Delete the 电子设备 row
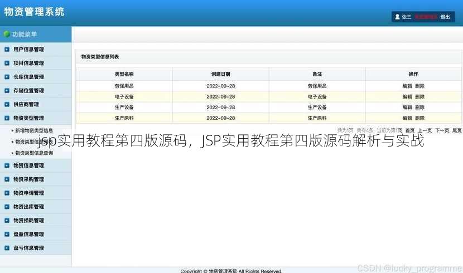Image resolution: width=463 pixels, height=273 pixels. click(419, 97)
